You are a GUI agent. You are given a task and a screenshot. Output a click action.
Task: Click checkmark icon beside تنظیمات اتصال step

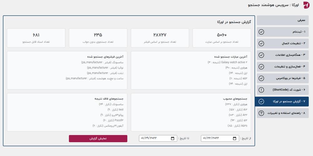(x=261, y=43)
